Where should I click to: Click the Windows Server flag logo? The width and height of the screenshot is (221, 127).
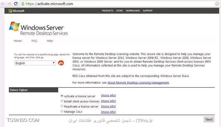point(14,26)
